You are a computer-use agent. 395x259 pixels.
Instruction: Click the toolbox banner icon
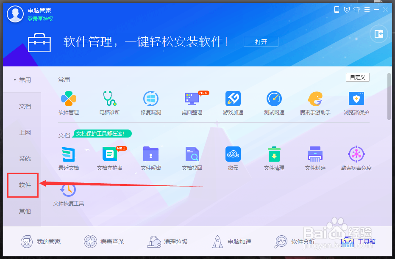tap(39, 42)
